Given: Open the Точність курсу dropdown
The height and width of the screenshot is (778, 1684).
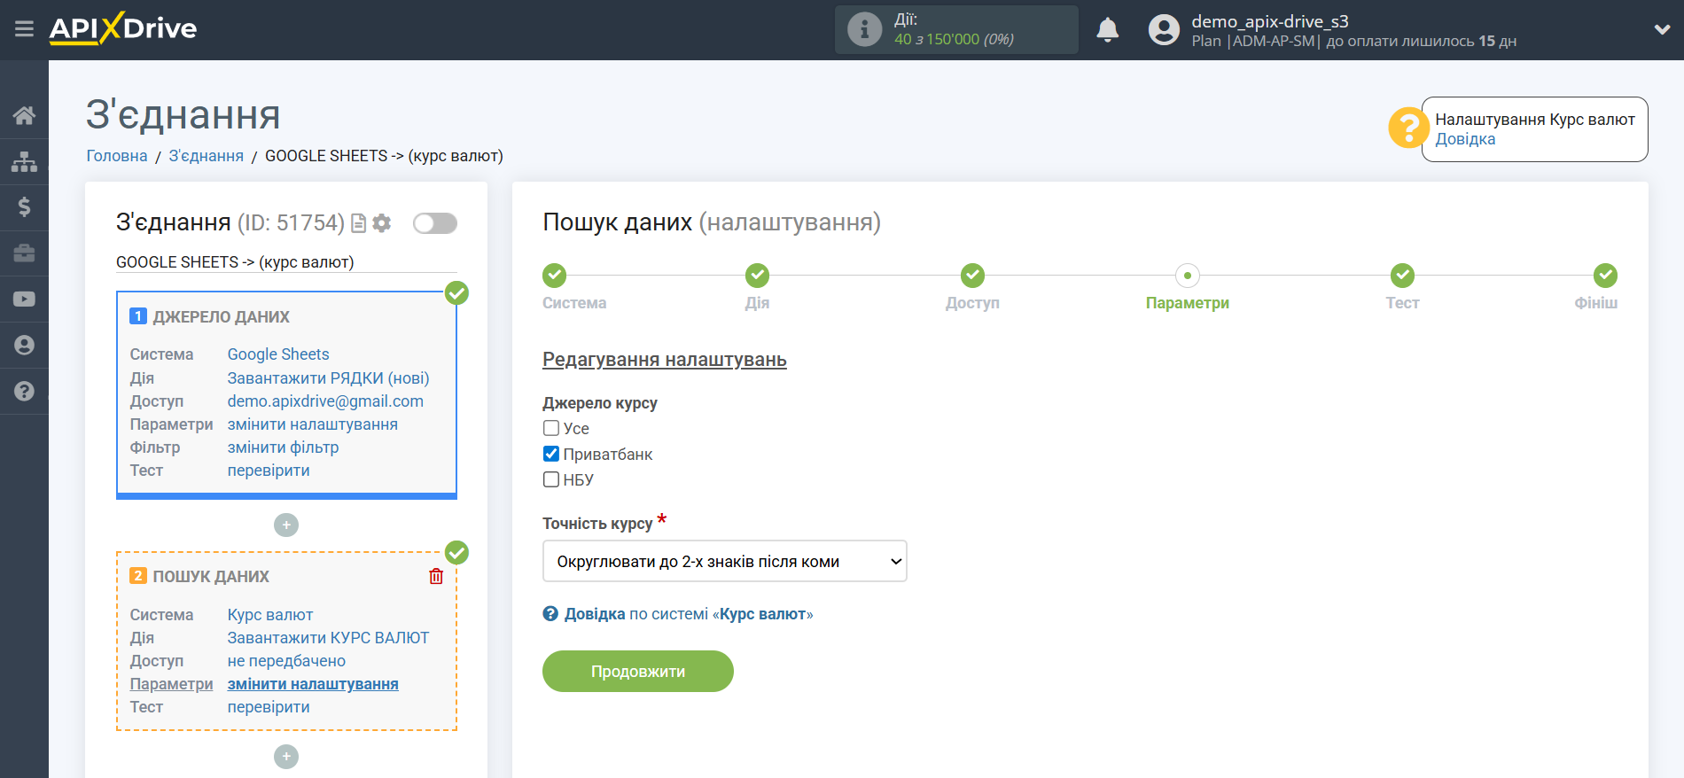Looking at the screenshot, I should [x=725, y=561].
